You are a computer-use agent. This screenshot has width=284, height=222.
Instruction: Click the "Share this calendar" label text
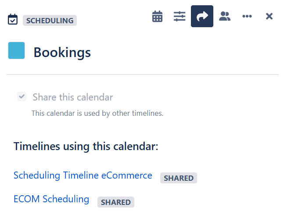tap(72, 97)
